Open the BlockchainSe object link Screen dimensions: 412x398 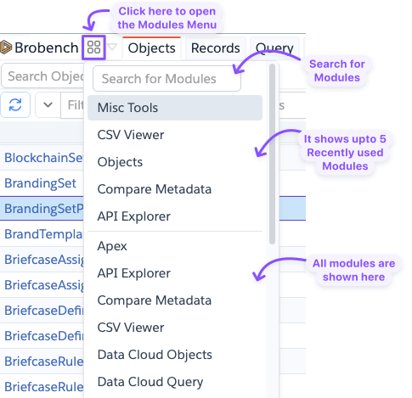[44, 158]
